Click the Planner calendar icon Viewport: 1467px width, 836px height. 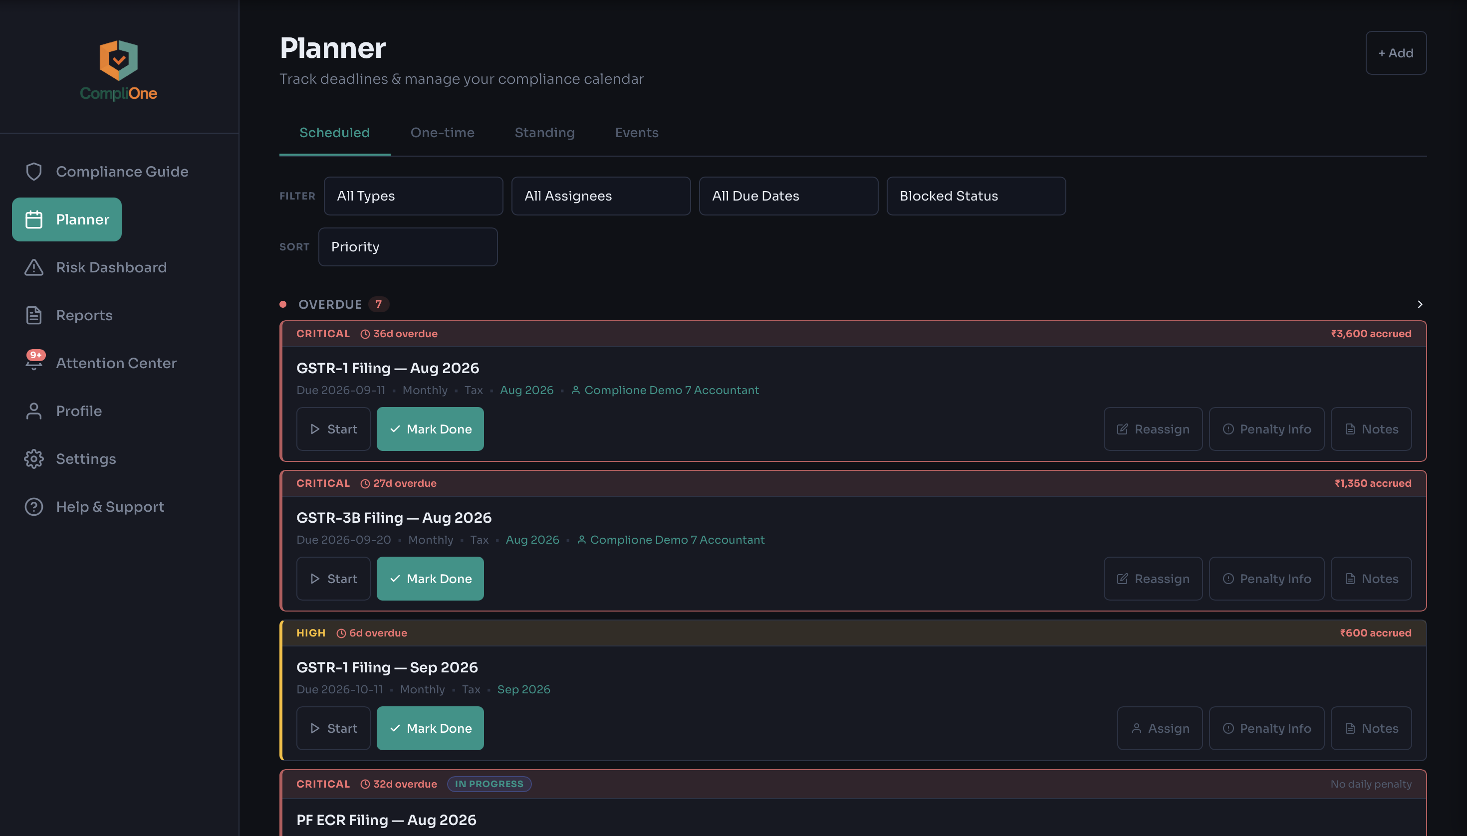(34, 219)
